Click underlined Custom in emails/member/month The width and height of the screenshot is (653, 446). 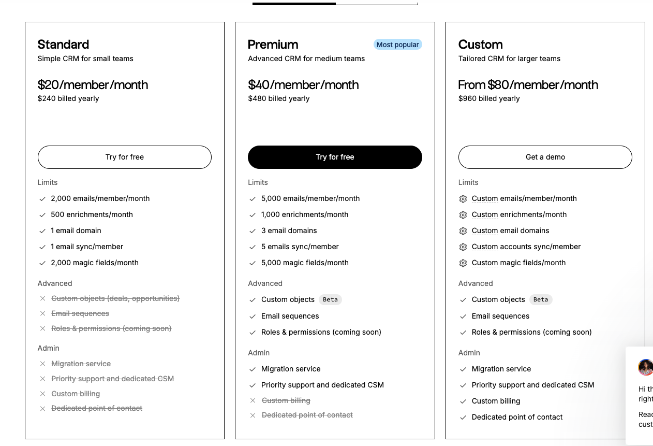coord(485,198)
